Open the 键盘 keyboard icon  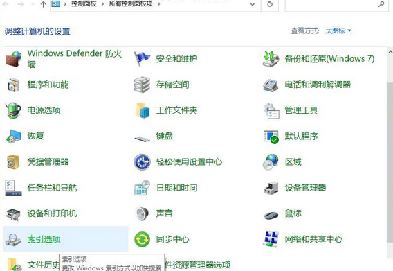142,139
